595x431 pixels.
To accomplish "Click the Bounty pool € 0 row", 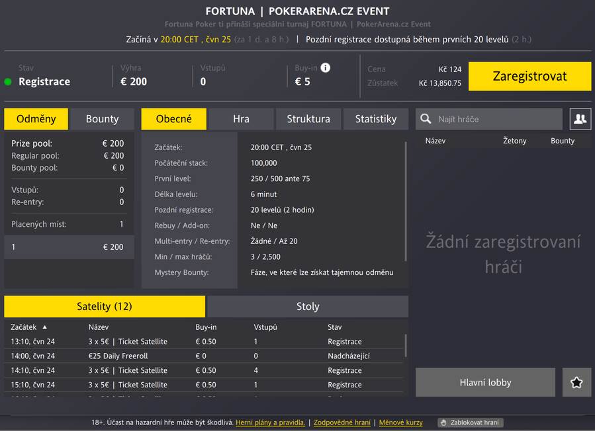I will (68, 167).
